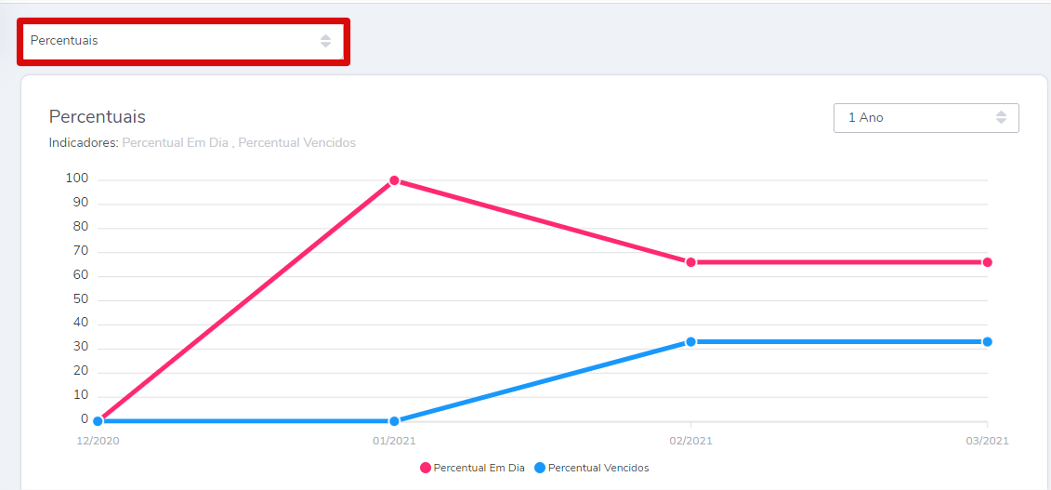Click the pink legend dot for Percentual Em Dia
The width and height of the screenshot is (1051, 490).
(x=426, y=468)
